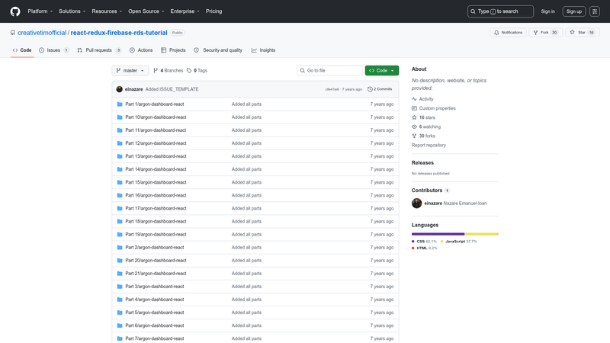610x343 pixels.
Task: Fork this repository
Action: 545,33
